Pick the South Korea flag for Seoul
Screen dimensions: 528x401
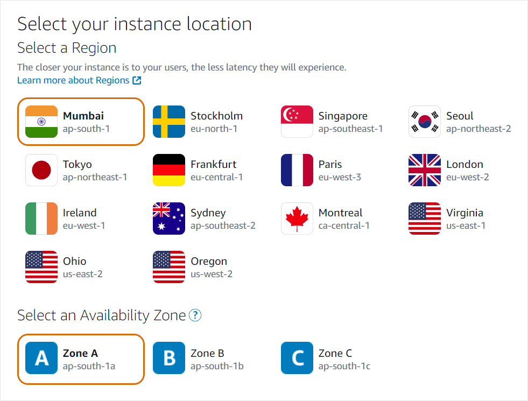[424, 122]
